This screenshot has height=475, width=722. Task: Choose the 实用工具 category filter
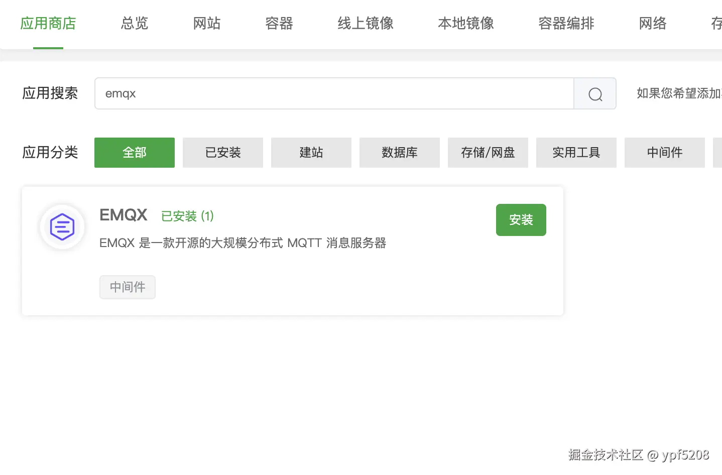[576, 153]
